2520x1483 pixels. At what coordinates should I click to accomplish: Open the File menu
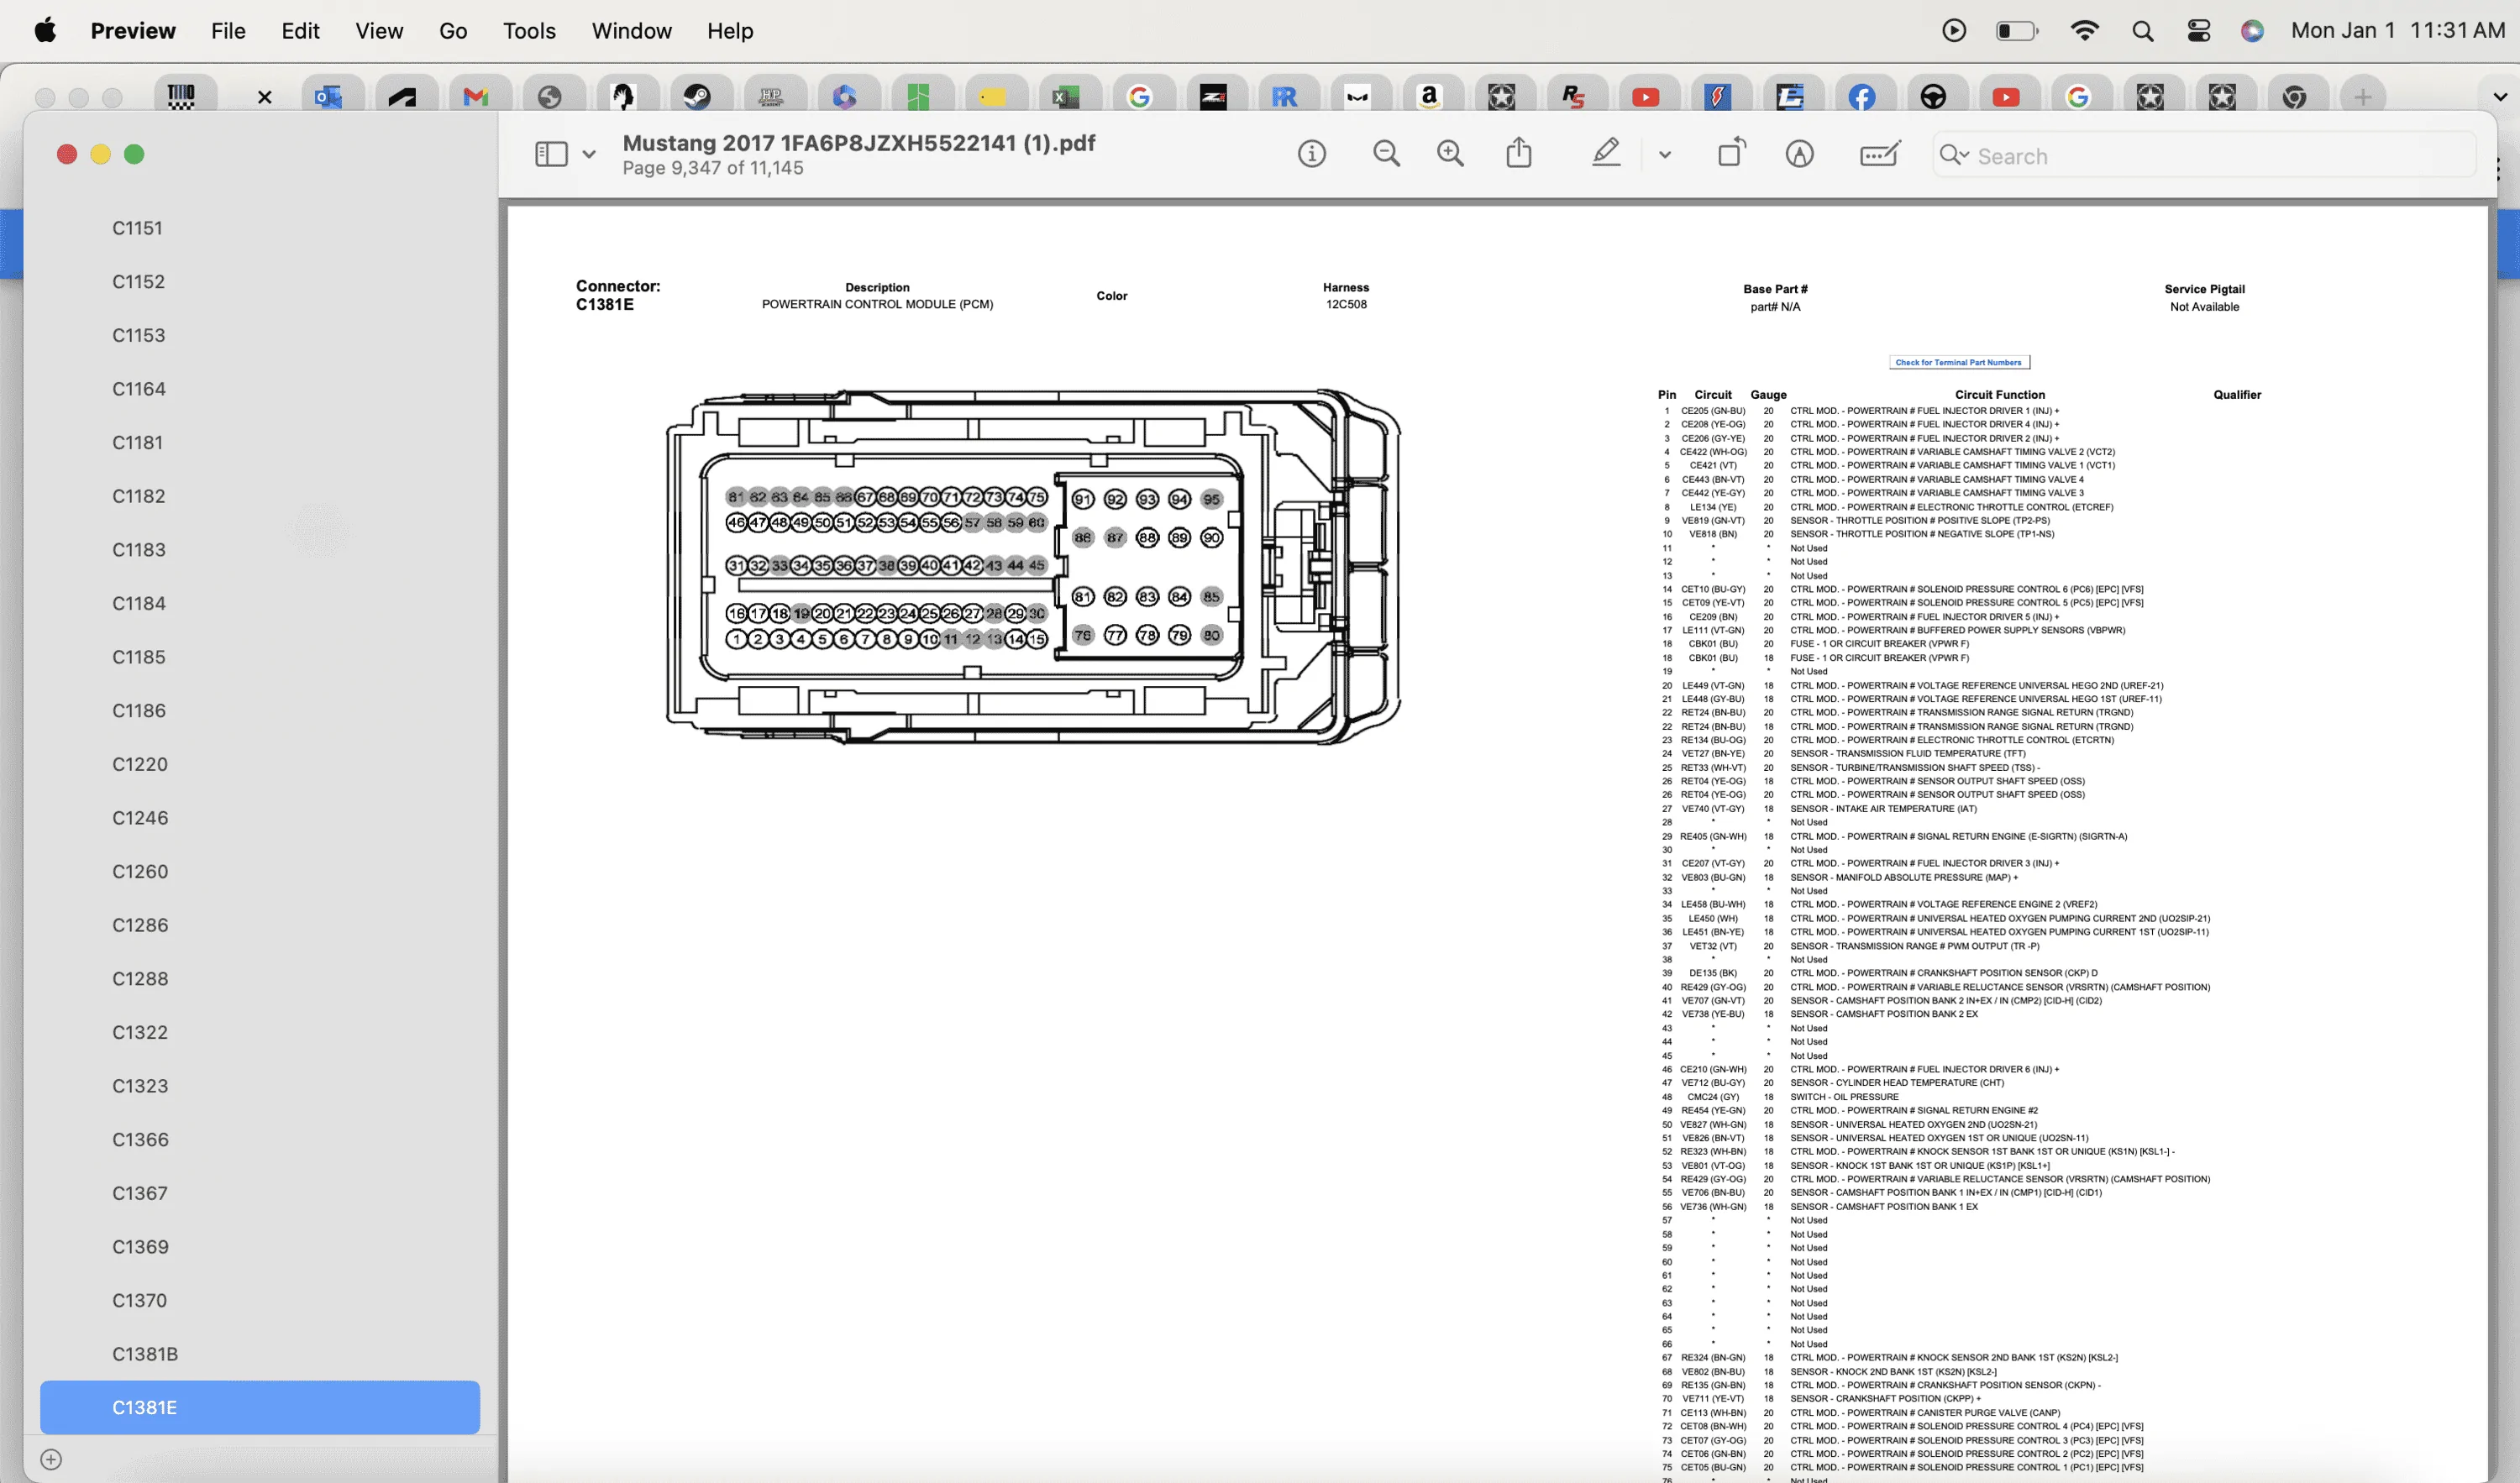coord(228,31)
